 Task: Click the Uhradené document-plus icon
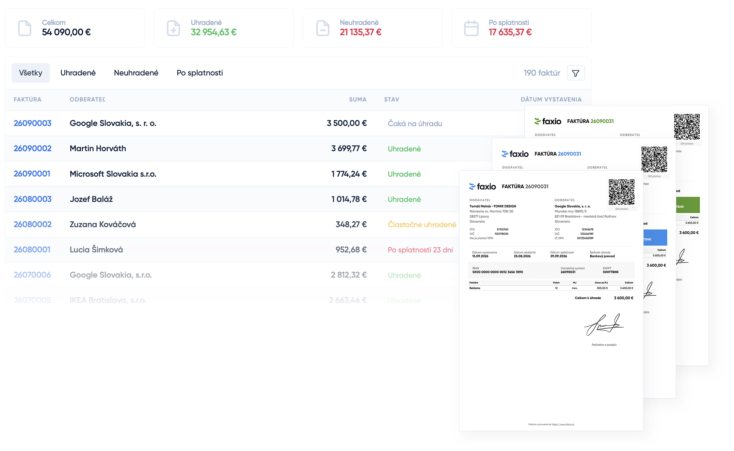173,28
